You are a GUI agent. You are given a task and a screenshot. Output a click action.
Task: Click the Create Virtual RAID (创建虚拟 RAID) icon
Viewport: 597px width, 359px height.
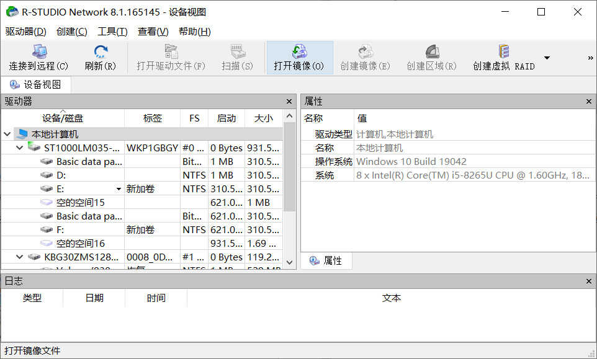tap(504, 51)
